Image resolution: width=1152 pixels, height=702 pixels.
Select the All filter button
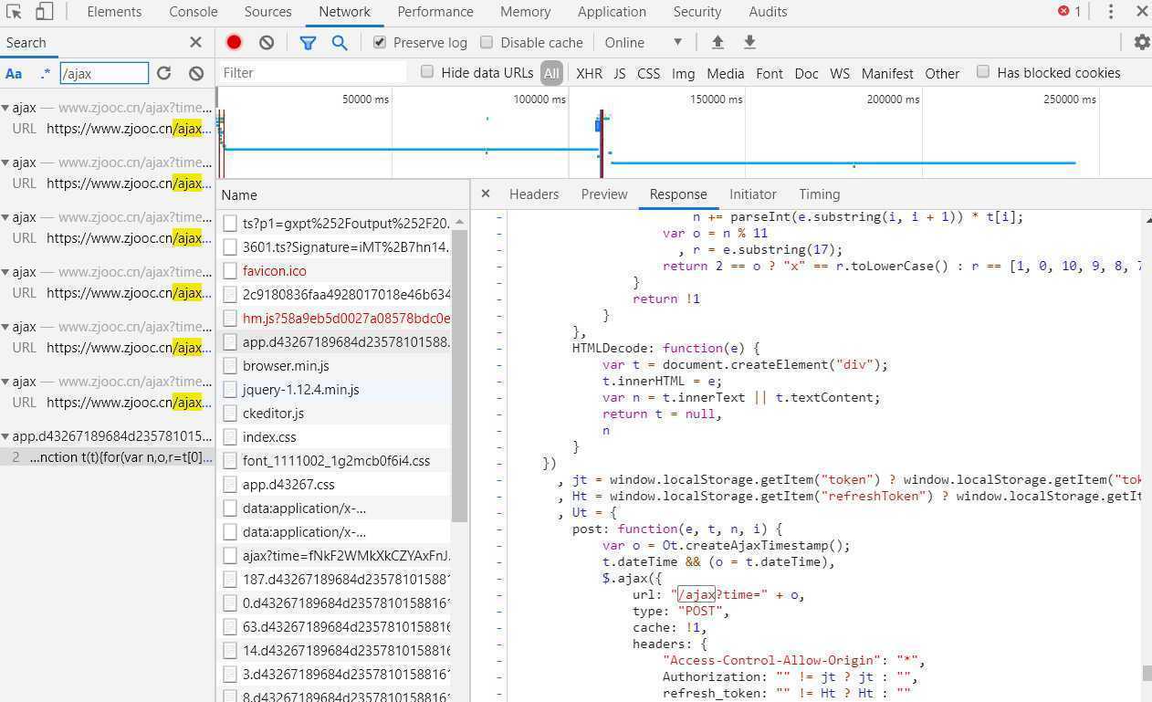pyautogui.click(x=551, y=73)
